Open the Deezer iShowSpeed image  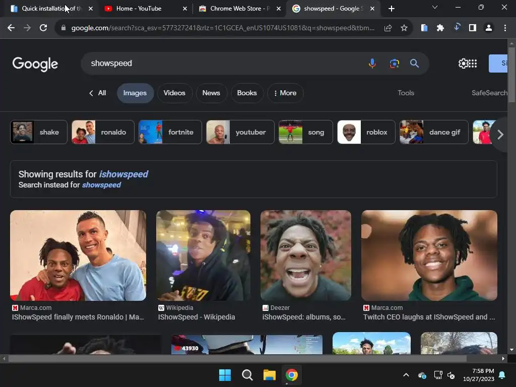tap(306, 255)
